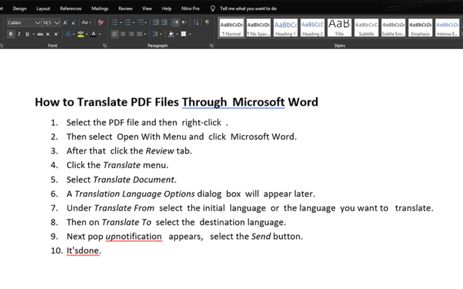This screenshot has height=289, width=463.
Task: Switch to the Review tab
Action: [126, 9]
